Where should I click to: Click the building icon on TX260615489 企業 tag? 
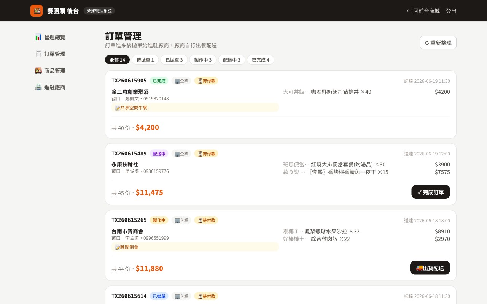coord(177,154)
